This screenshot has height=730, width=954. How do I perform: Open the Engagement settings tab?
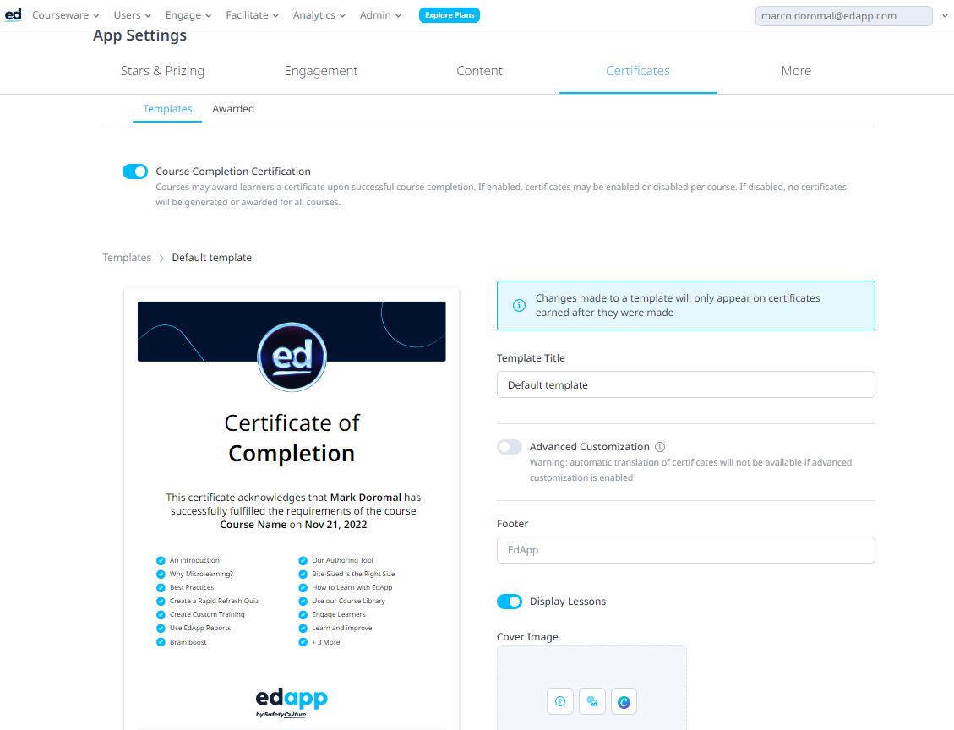pos(321,71)
